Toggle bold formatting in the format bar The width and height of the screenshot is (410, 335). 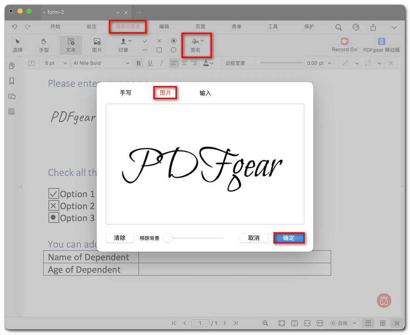click(x=138, y=63)
